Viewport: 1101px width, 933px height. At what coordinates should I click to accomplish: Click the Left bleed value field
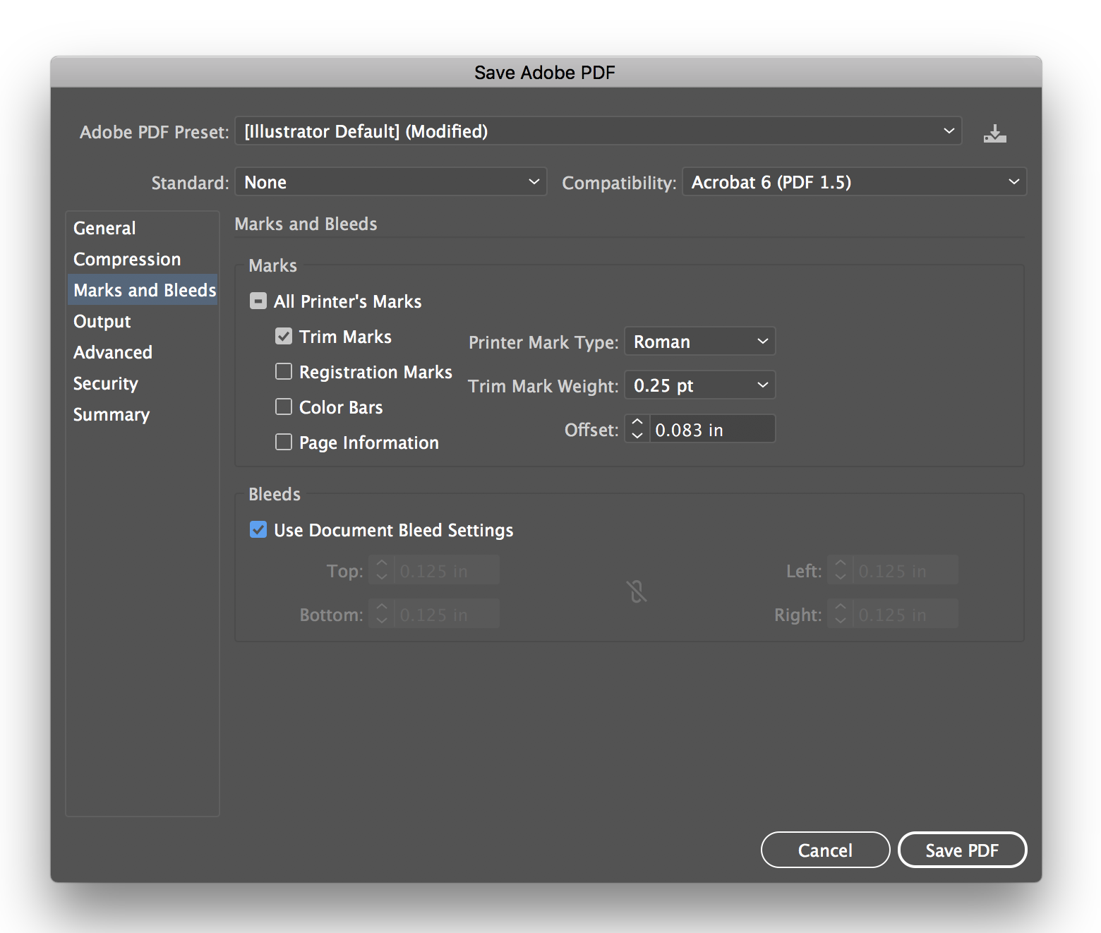click(905, 570)
